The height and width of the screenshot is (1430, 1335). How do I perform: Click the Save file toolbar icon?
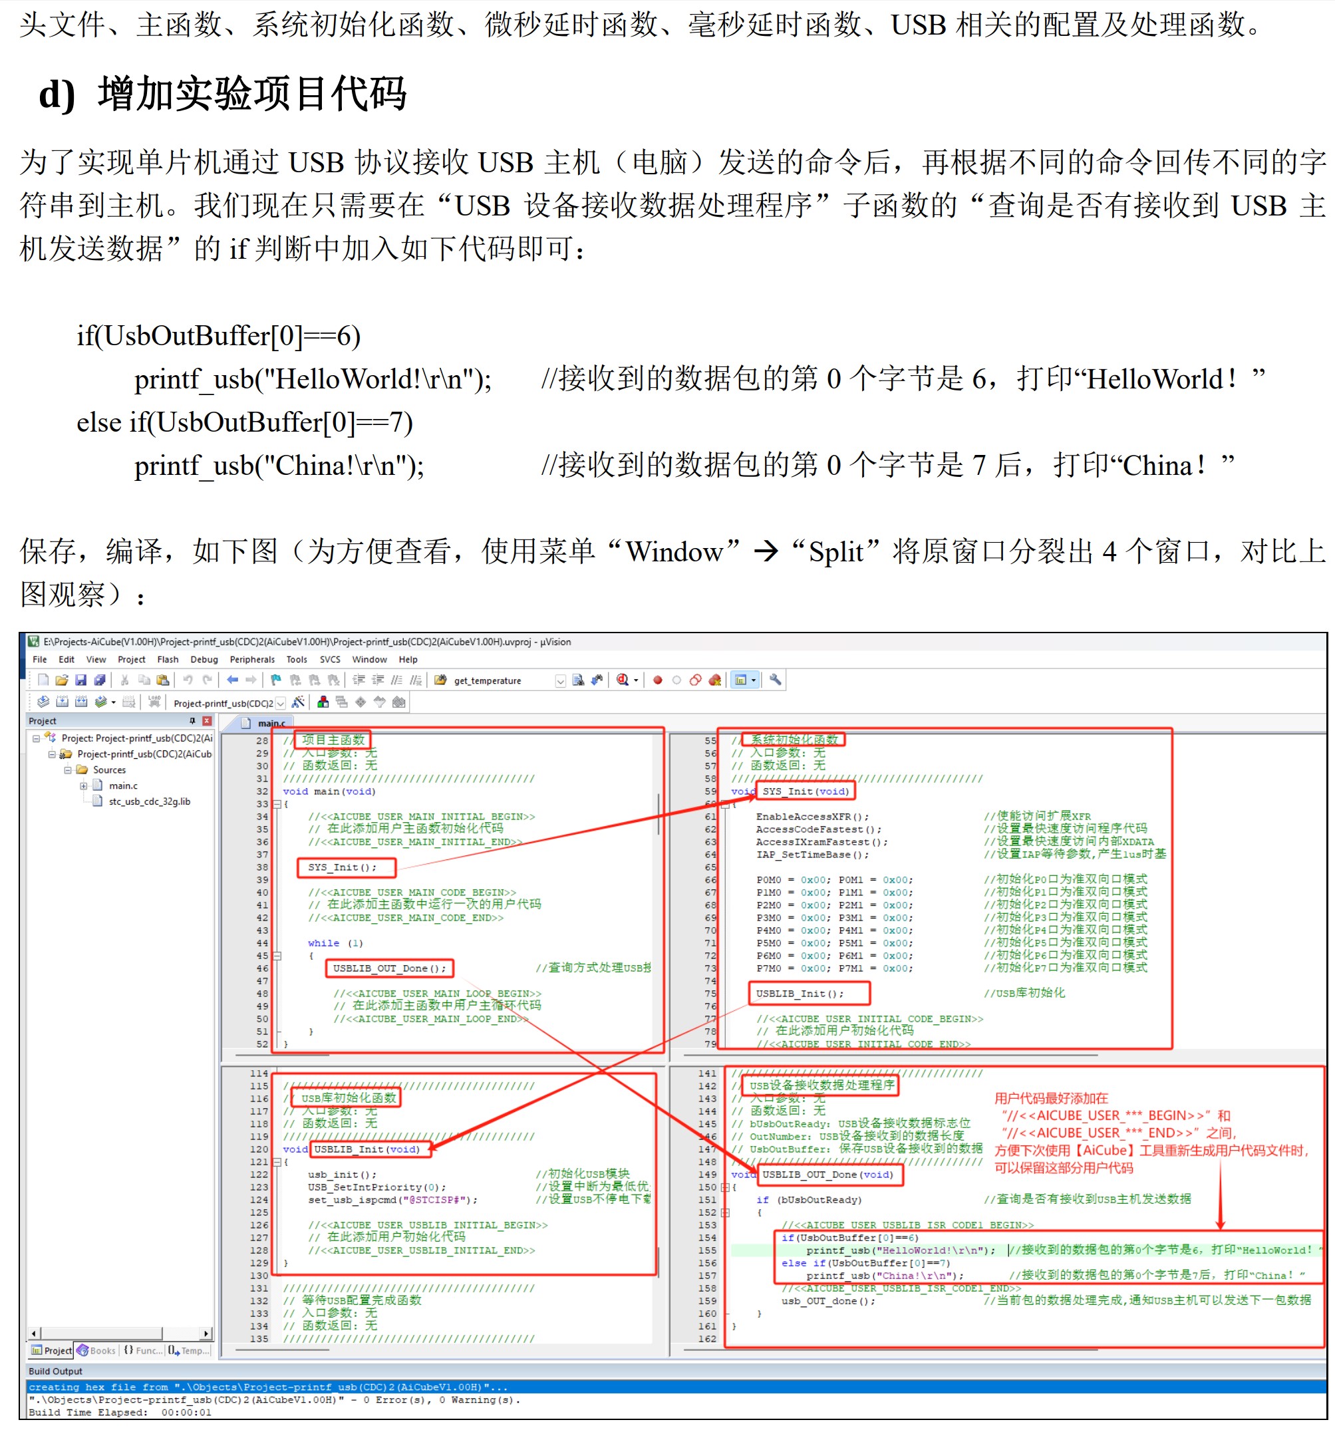(x=80, y=680)
